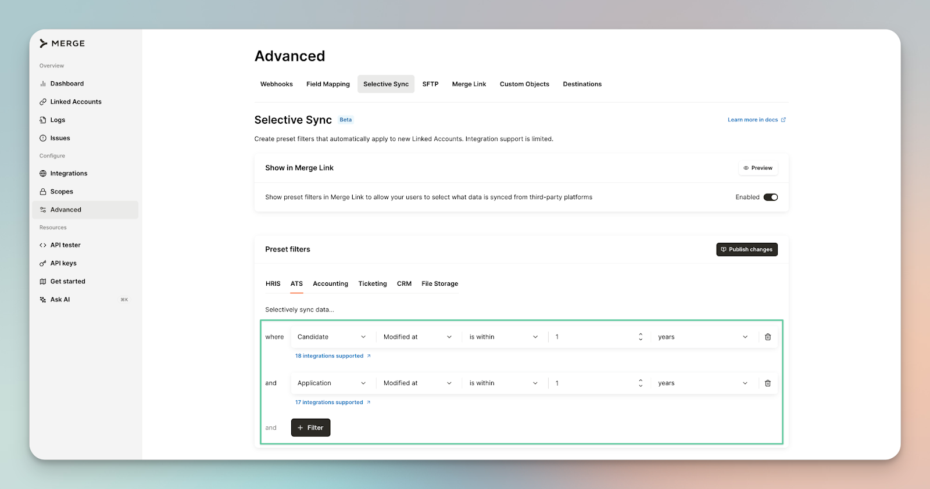Click the Integrations globe icon
This screenshot has height=489, width=930.
[x=43, y=174]
